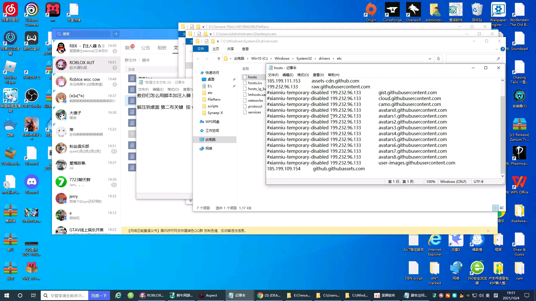The image size is (536, 301).
Task: Select the networks file in Explorer
Action: point(255,101)
